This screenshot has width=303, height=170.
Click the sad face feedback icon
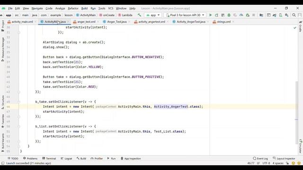pos(299,163)
